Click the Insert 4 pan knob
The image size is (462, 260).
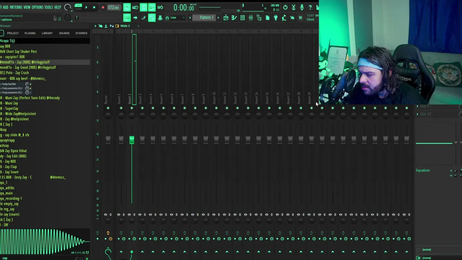point(153,115)
